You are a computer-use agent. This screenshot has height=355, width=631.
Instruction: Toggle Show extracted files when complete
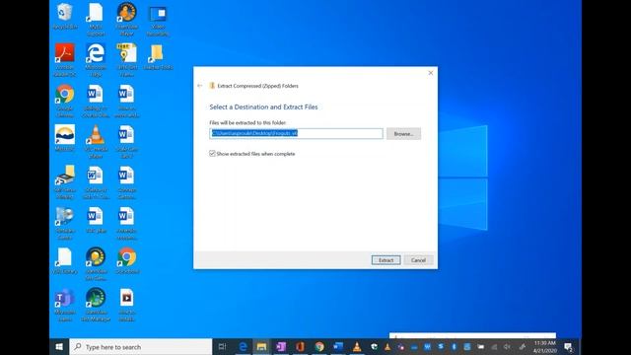[x=212, y=154]
